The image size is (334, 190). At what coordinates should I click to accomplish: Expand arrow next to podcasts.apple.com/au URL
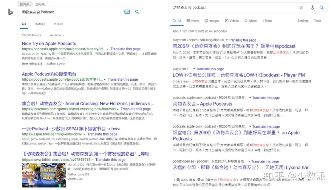pos(107,49)
